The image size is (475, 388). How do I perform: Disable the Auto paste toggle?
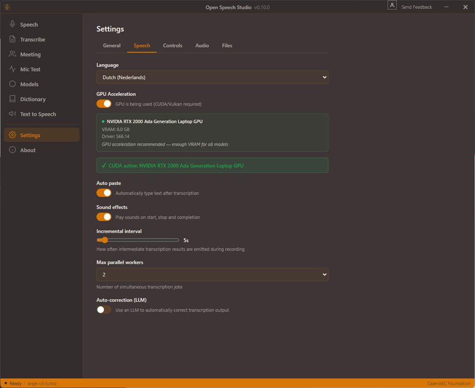pyautogui.click(x=104, y=193)
